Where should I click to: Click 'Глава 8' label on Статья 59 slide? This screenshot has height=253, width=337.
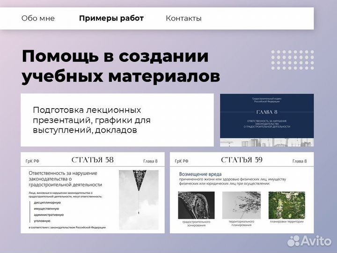(x=300, y=161)
